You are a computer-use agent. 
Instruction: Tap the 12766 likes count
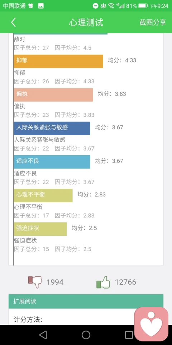[125, 282]
